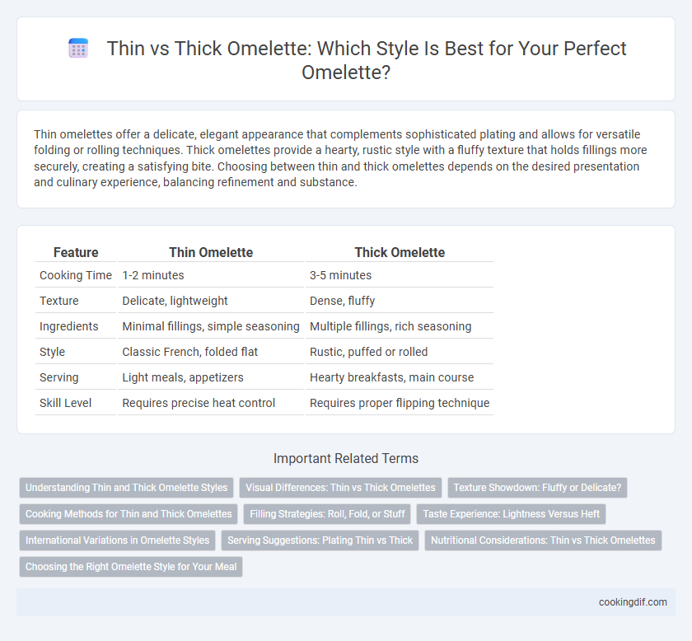The height and width of the screenshot is (641, 692).
Task: Select Texture Showdown: Fluffy or Delicate? tag
Action: point(537,488)
